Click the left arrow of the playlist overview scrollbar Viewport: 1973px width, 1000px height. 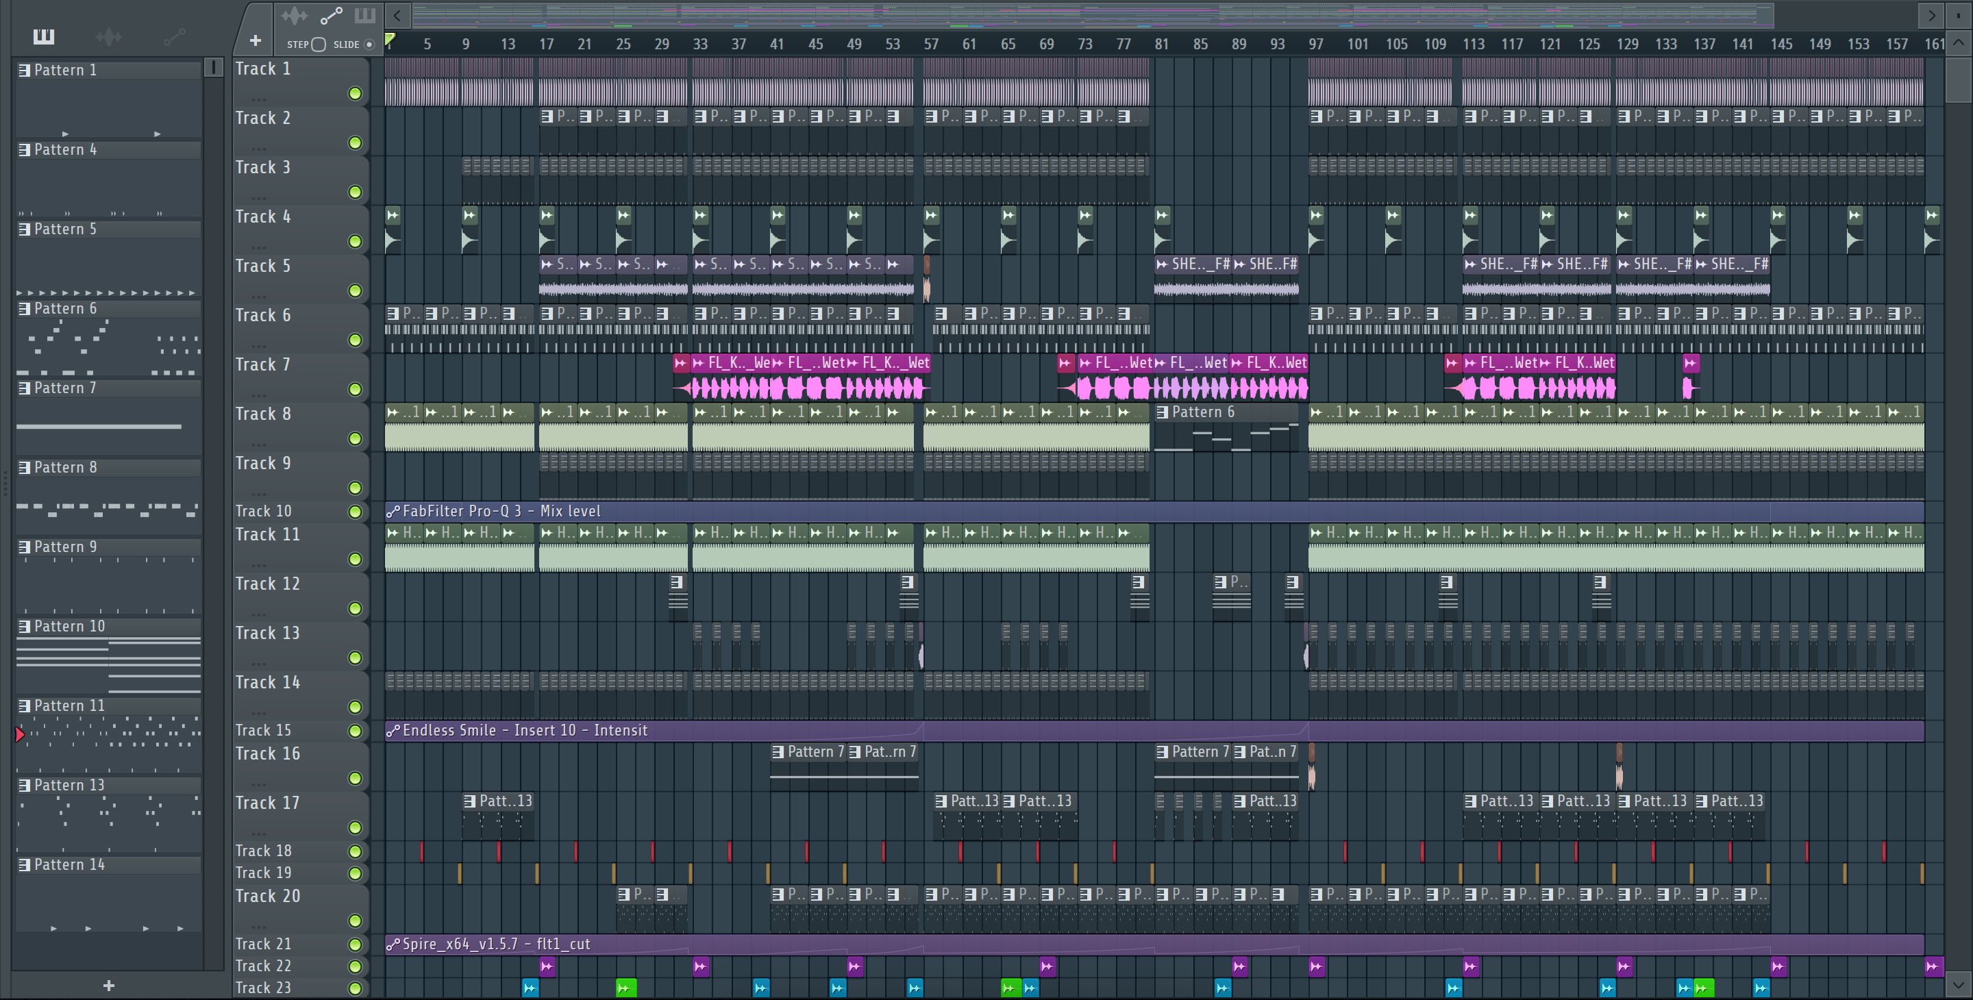coord(397,14)
